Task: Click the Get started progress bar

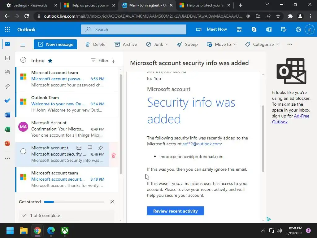Action: pyautogui.click(x=74, y=202)
